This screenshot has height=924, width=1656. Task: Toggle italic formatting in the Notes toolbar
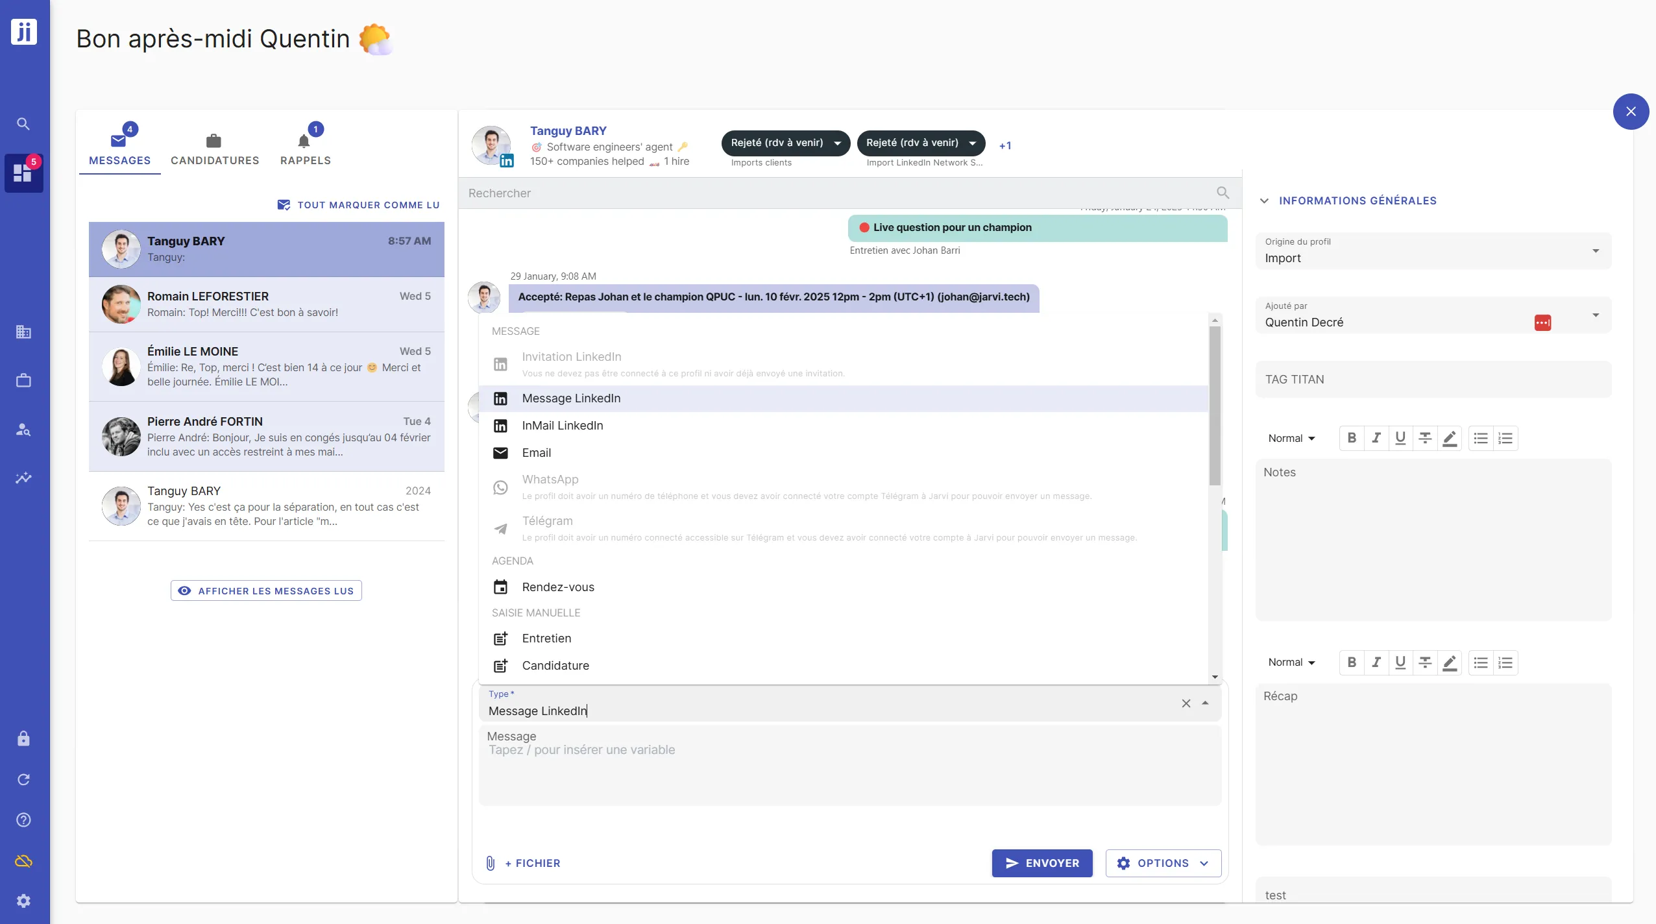tap(1377, 438)
